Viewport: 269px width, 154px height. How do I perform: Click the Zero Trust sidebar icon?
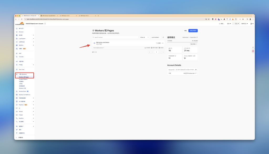click(17, 69)
